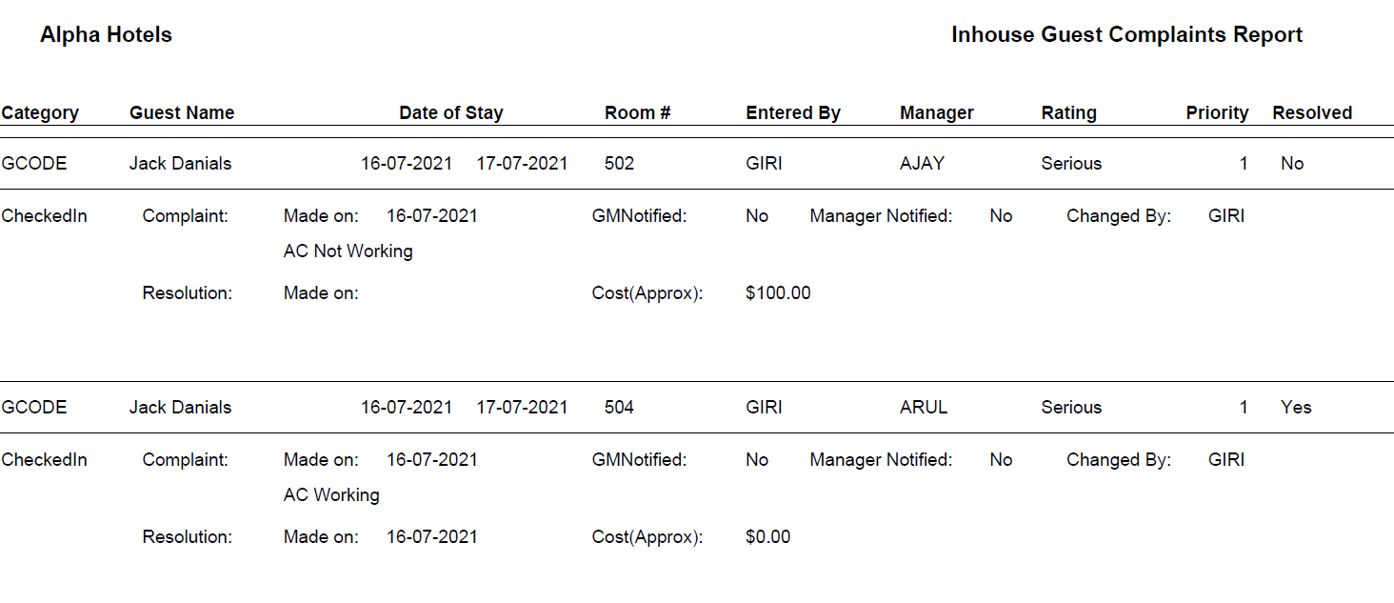Select the Guest Name column header
The height and width of the screenshot is (603, 1394).
click(x=182, y=112)
